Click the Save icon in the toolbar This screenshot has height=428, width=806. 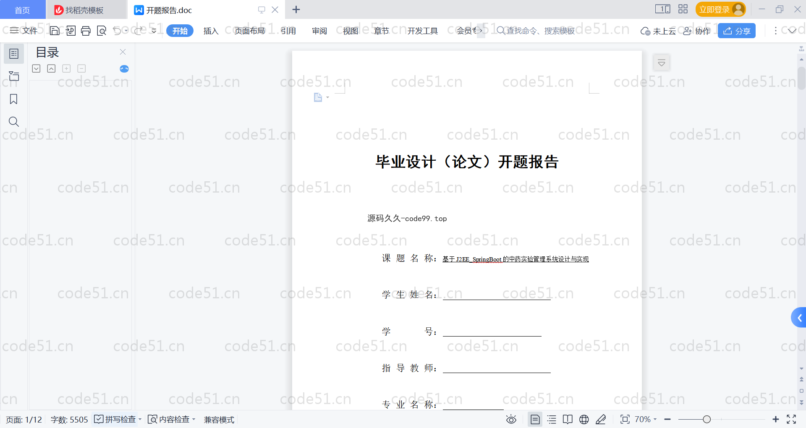pyautogui.click(x=55, y=31)
